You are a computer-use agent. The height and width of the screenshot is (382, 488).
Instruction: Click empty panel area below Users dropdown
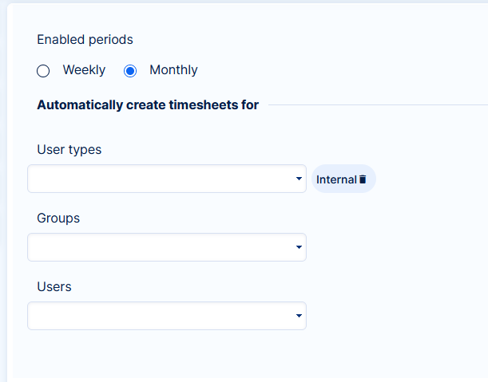coord(160,355)
